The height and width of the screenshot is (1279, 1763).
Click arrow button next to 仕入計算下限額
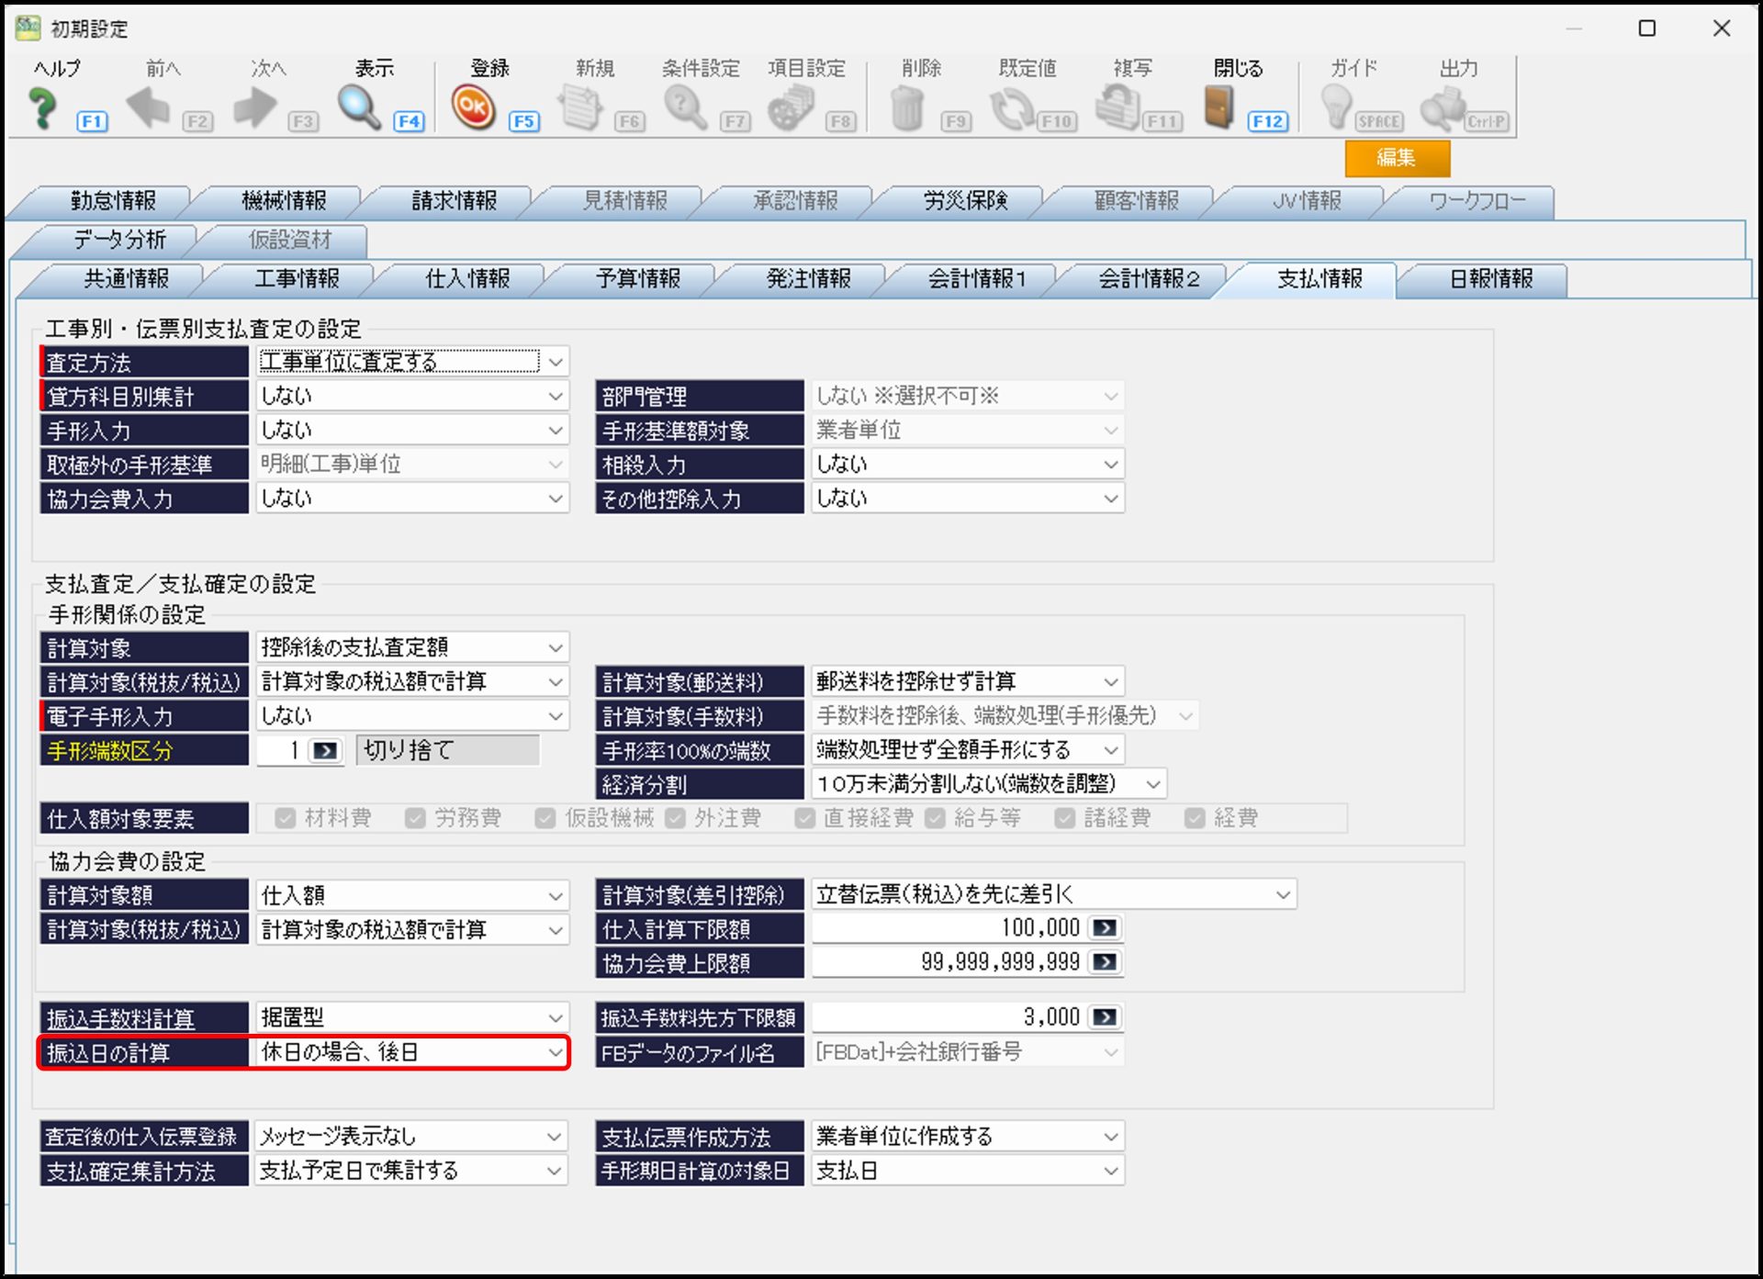(x=1106, y=928)
